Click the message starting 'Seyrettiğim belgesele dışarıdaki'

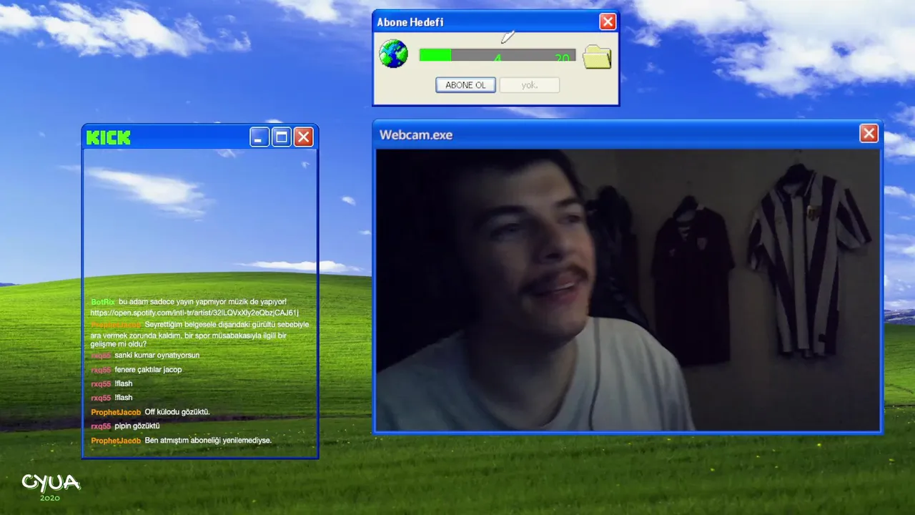point(200,334)
